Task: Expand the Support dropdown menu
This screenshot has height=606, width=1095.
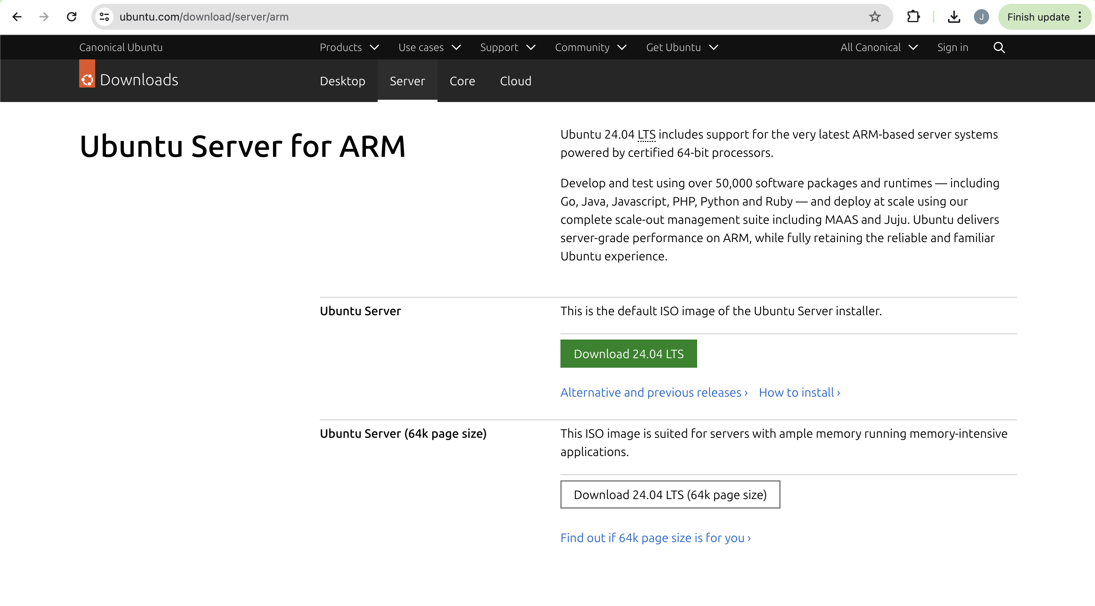Action: point(508,47)
